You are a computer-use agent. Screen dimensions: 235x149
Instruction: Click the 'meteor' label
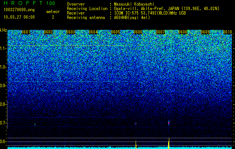(x=53, y=12)
